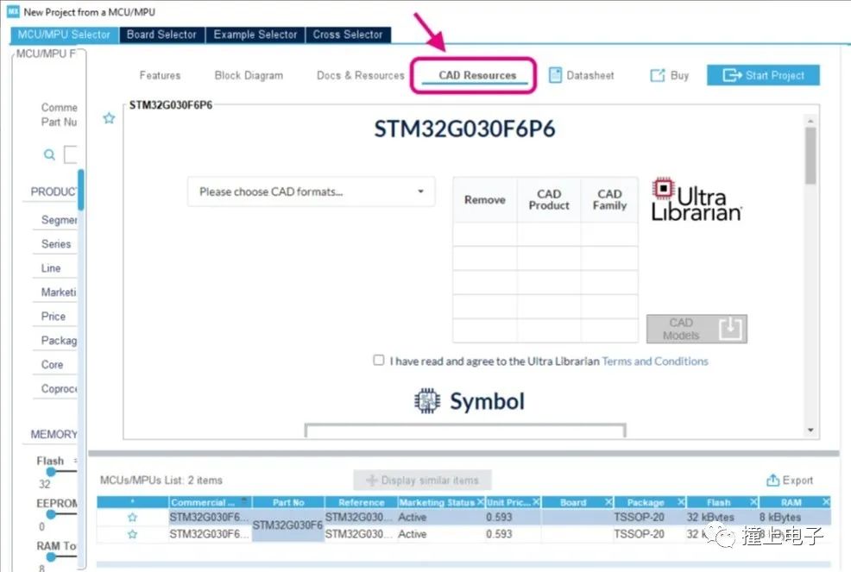
Task: Select the CAD Resources tab
Action: coord(477,75)
